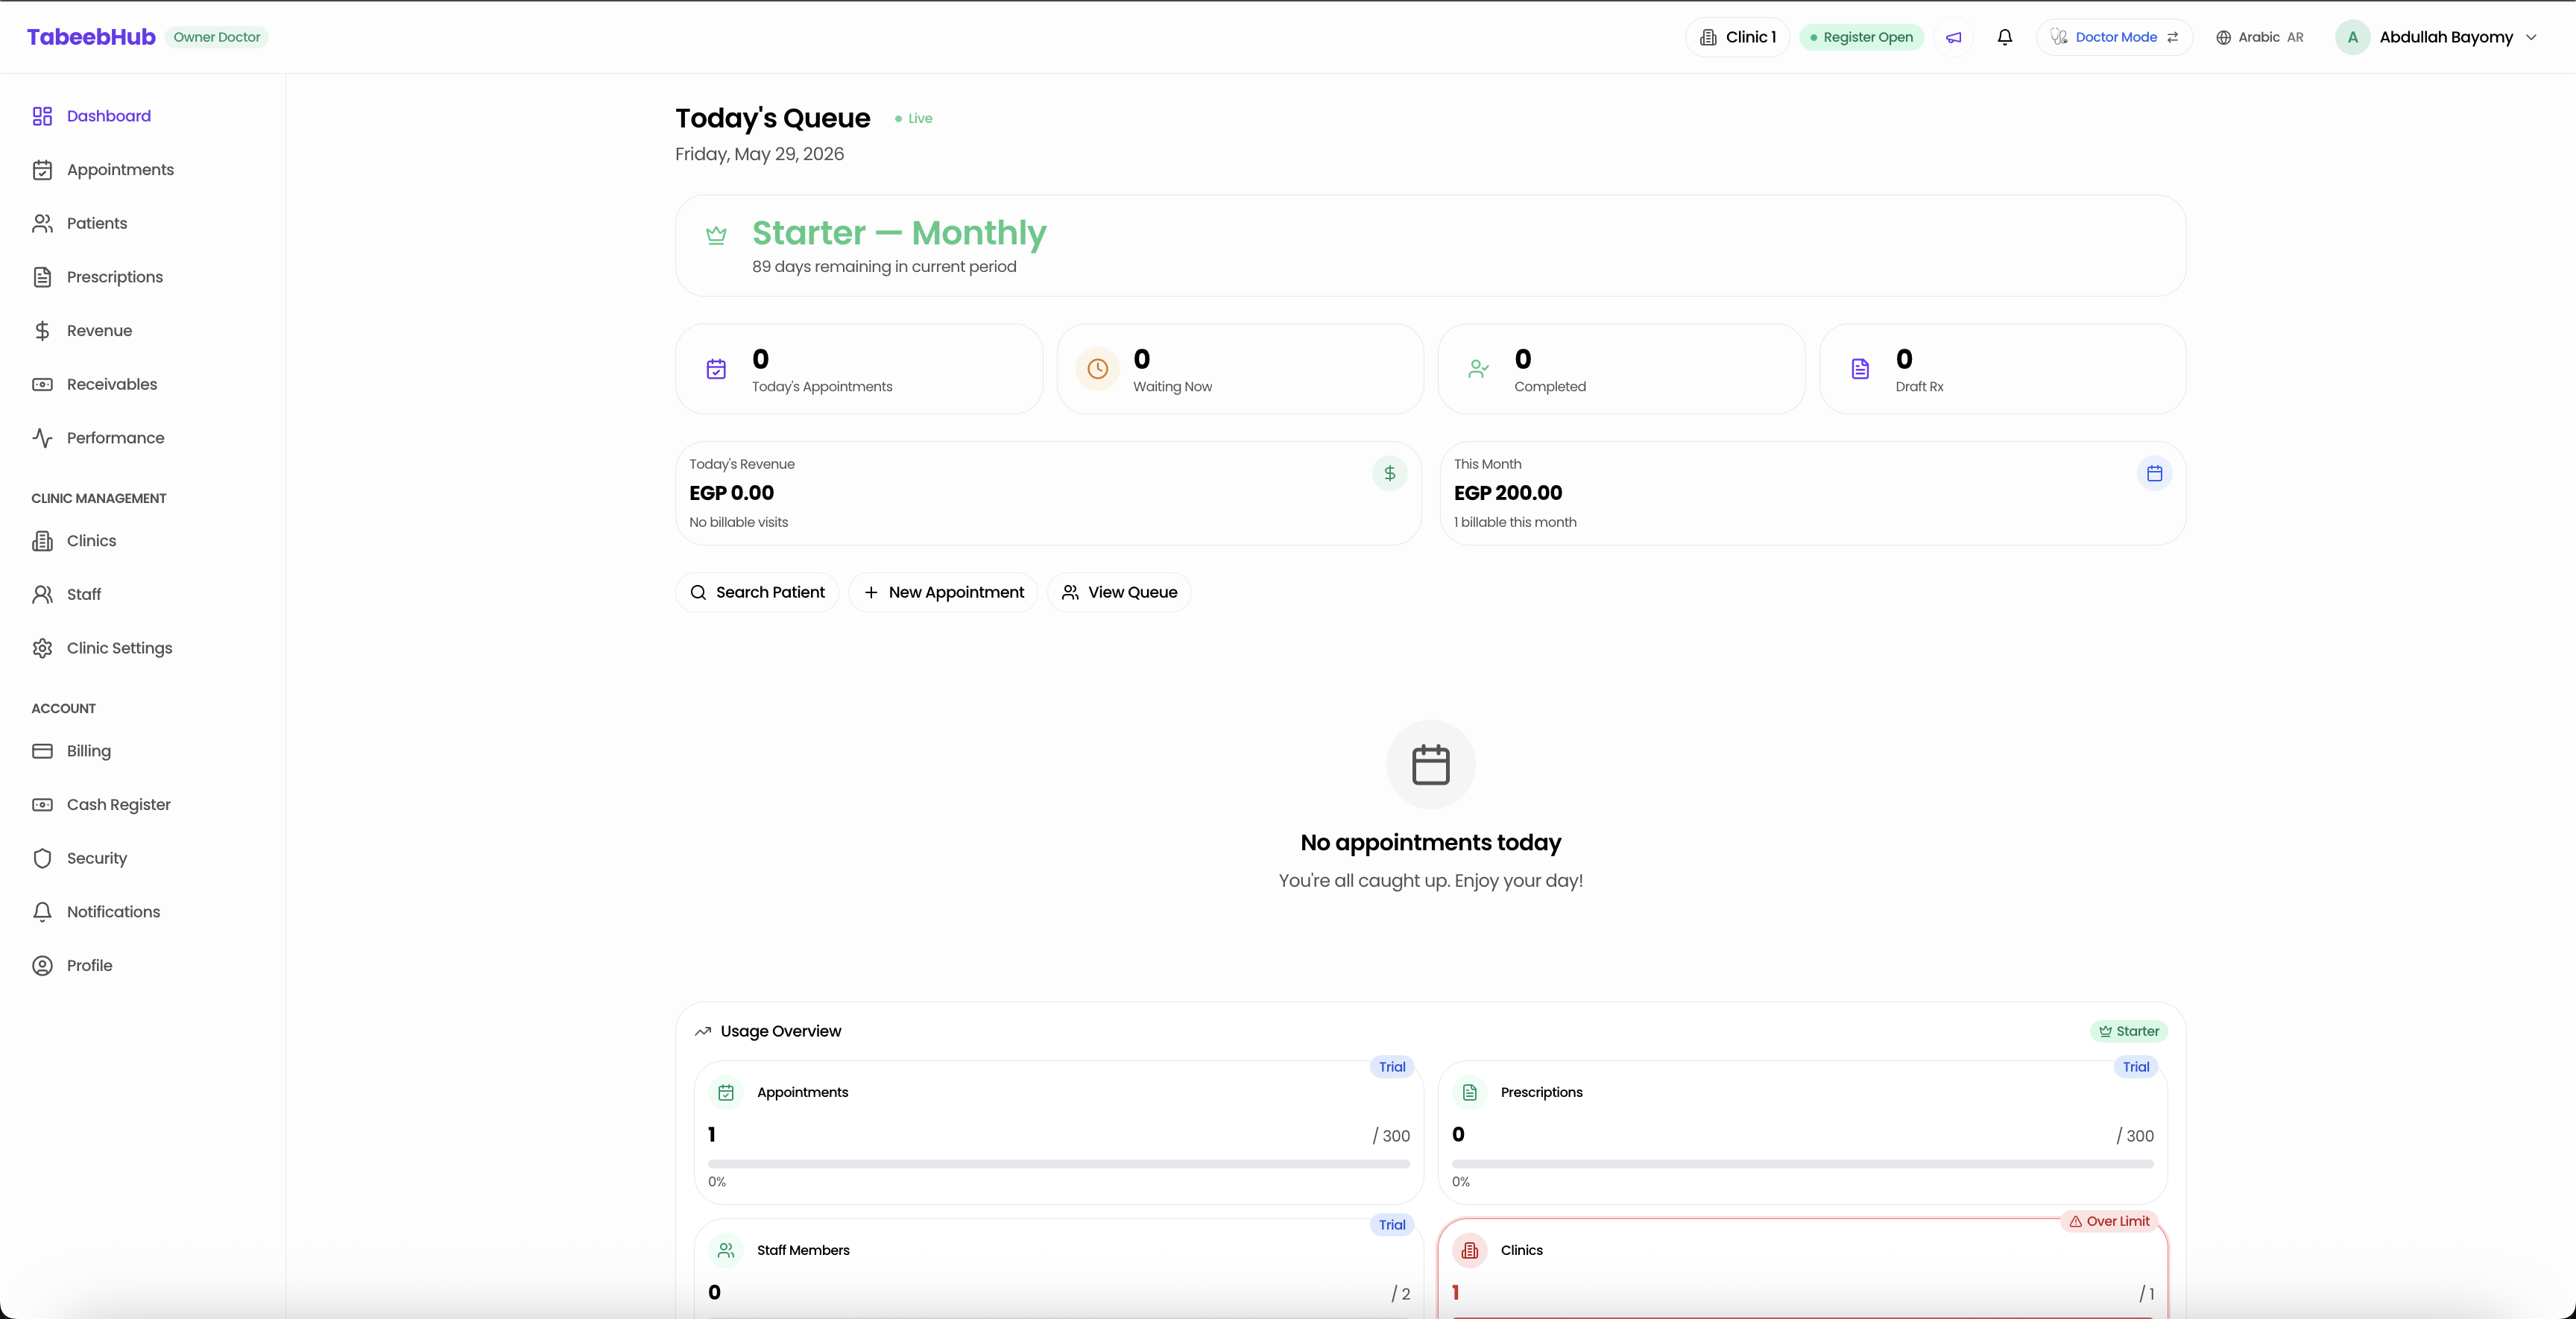Image resolution: width=2576 pixels, height=1319 pixels.
Task: Click the Notifications bell icon in sidebar
Action: point(42,912)
